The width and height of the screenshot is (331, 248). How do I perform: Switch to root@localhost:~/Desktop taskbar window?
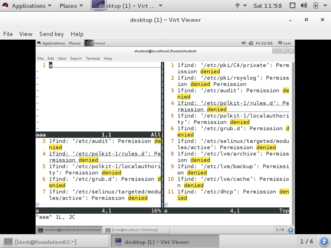point(136,230)
